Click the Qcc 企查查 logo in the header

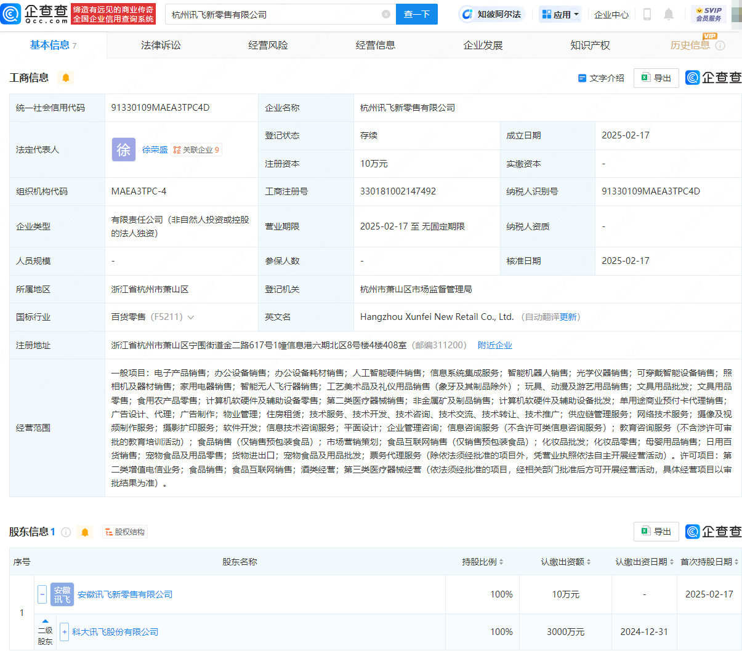point(34,14)
